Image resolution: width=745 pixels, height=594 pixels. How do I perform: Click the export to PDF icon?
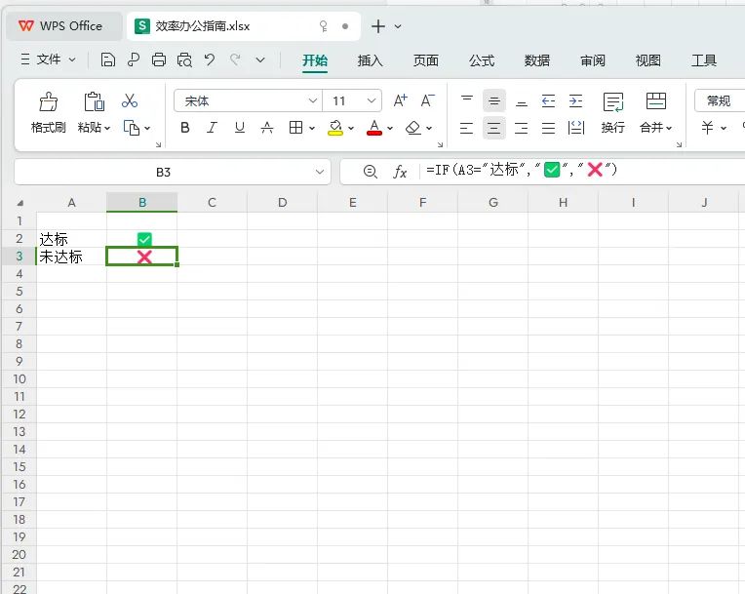click(134, 59)
